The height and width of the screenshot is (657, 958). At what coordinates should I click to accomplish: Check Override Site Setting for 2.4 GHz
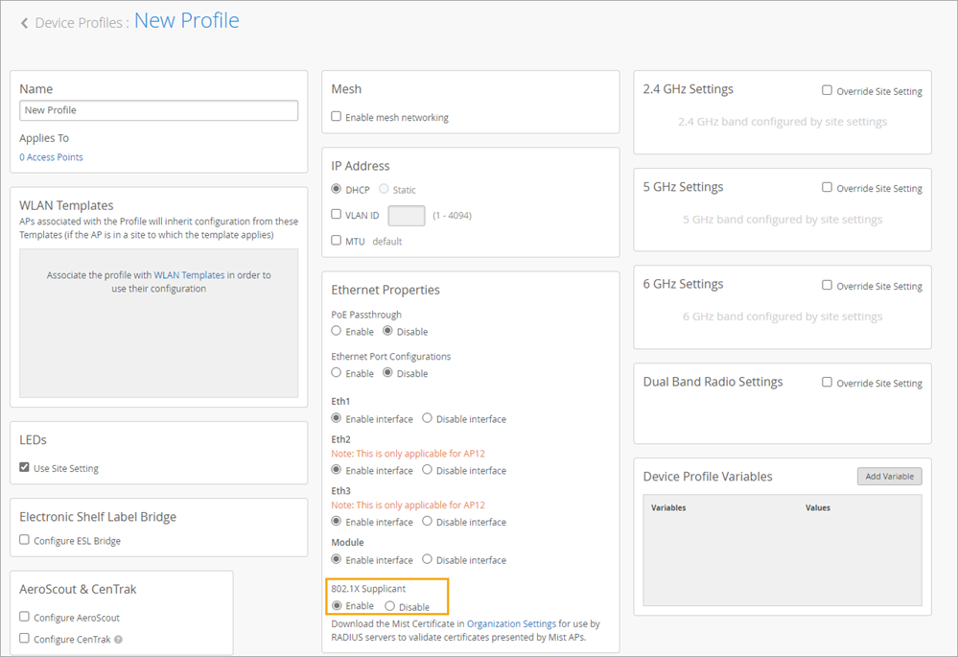click(827, 91)
